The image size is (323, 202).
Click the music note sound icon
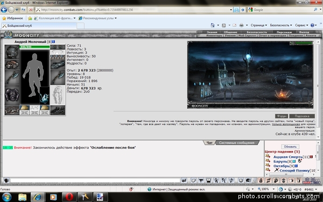[231, 180]
